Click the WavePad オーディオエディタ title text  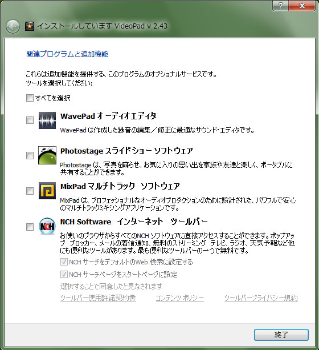pos(108,116)
